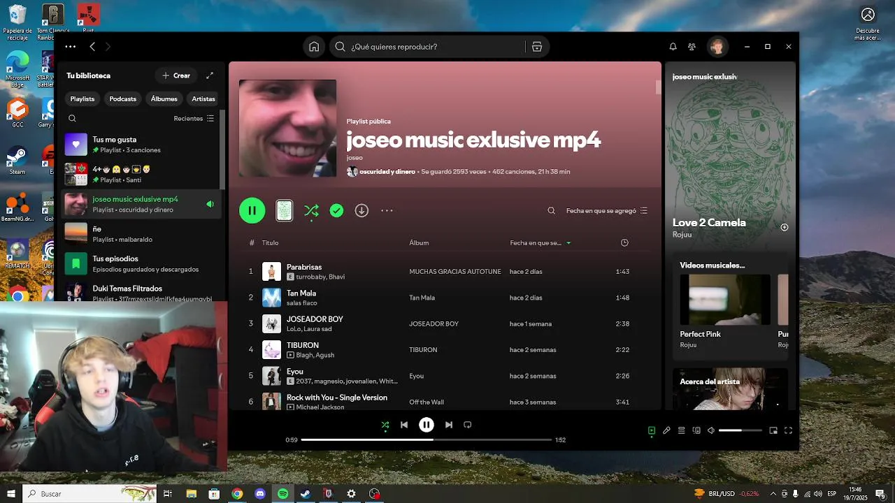The height and width of the screenshot is (503, 895).
Task: Select the Álbumes filter chip
Action: 164,99
